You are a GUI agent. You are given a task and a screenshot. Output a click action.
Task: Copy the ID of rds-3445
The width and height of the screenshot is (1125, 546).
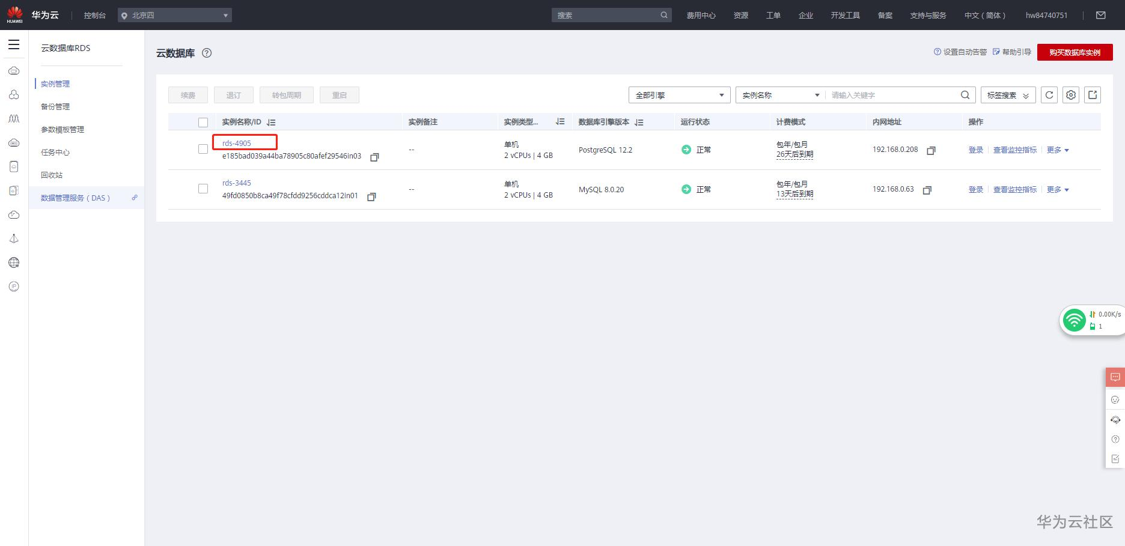coord(371,197)
